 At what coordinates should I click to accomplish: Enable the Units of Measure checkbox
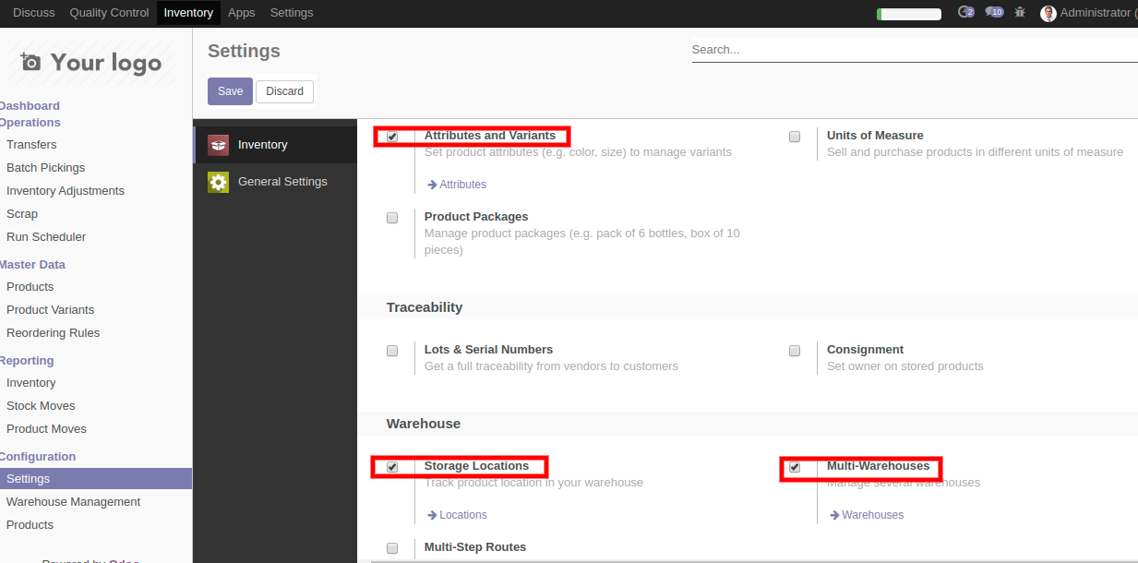[x=795, y=137]
